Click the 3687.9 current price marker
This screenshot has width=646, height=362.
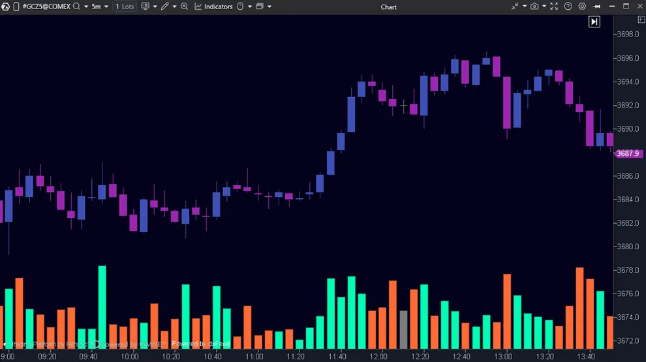click(628, 153)
